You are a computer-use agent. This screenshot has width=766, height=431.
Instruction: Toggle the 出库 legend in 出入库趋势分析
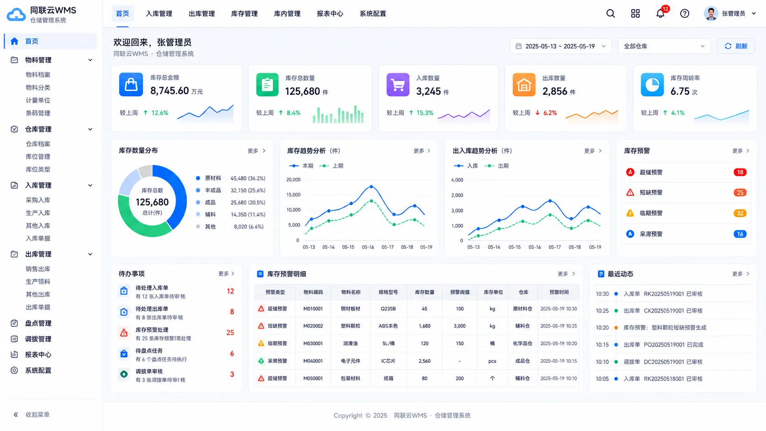point(497,166)
